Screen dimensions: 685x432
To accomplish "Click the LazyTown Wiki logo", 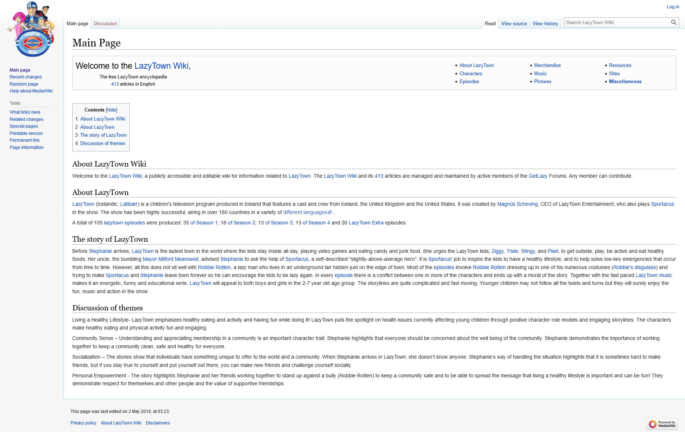I will (32, 29).
